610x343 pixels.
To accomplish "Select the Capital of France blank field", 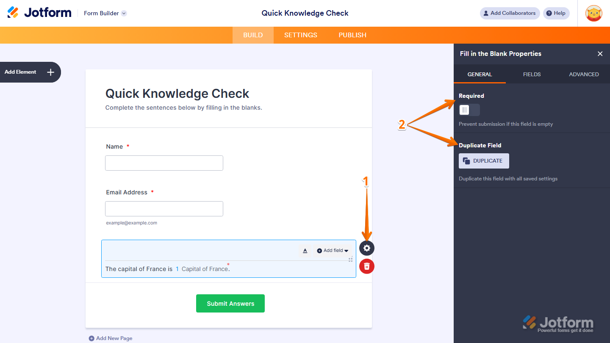I will point(202,269).
